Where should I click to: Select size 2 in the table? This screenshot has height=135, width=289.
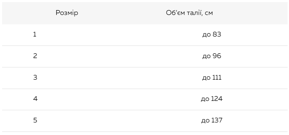pos(35,56)
